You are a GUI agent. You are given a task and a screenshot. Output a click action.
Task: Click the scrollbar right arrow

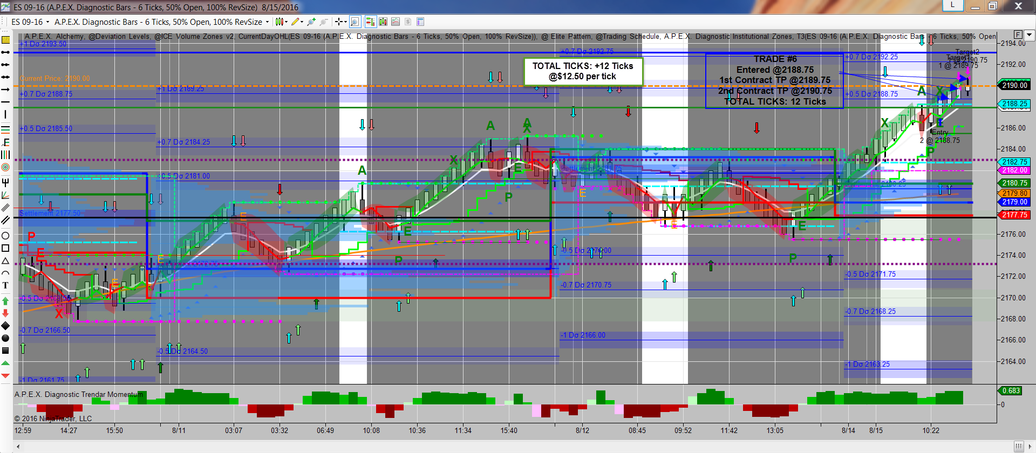coord(1031,447)
